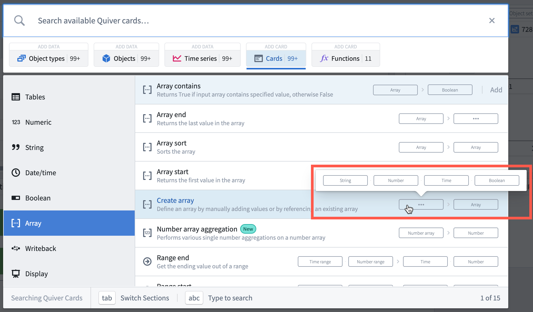
Task: Click the Array end bracket icon
Action: 147,119
